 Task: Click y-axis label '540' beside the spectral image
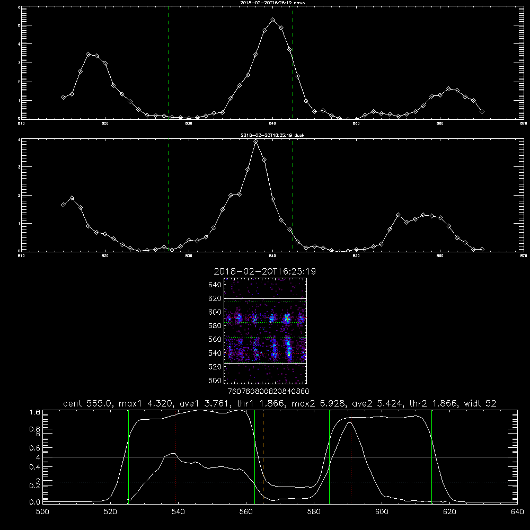(215, 353)
